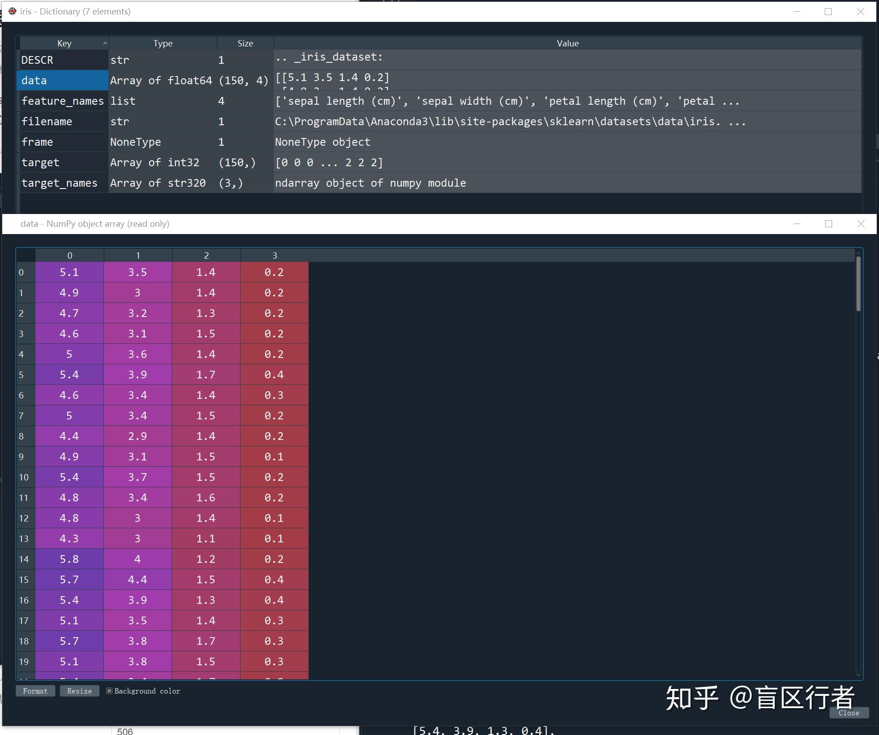The width and height of the screenshot is (879, 735).
Task: Open the target int32 array entry
Action: (x=62, y=162)
